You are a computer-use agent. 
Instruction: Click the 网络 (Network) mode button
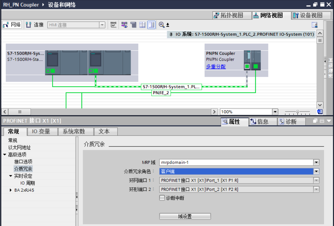pos(12,25)
